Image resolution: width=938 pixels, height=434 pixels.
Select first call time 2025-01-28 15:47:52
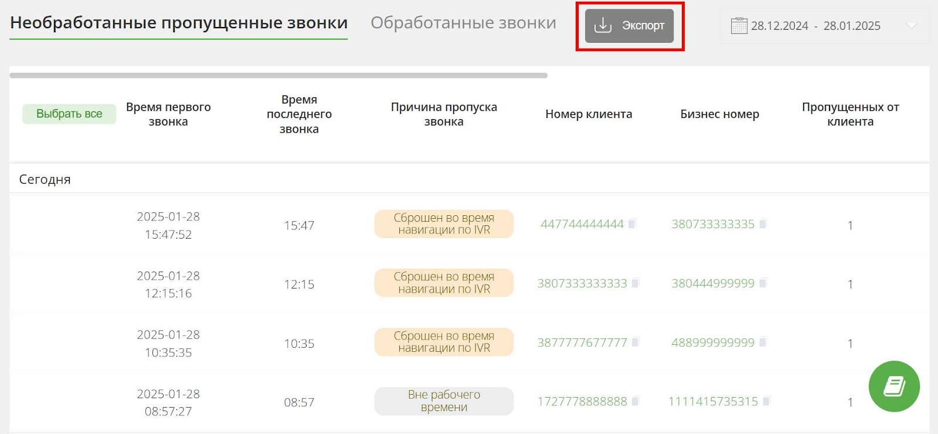[x=168, y=226]
